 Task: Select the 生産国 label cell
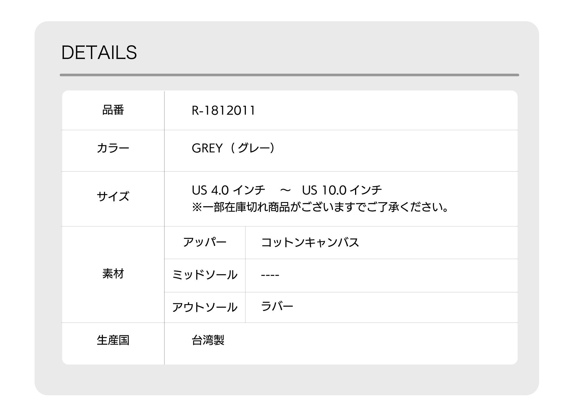113,344
